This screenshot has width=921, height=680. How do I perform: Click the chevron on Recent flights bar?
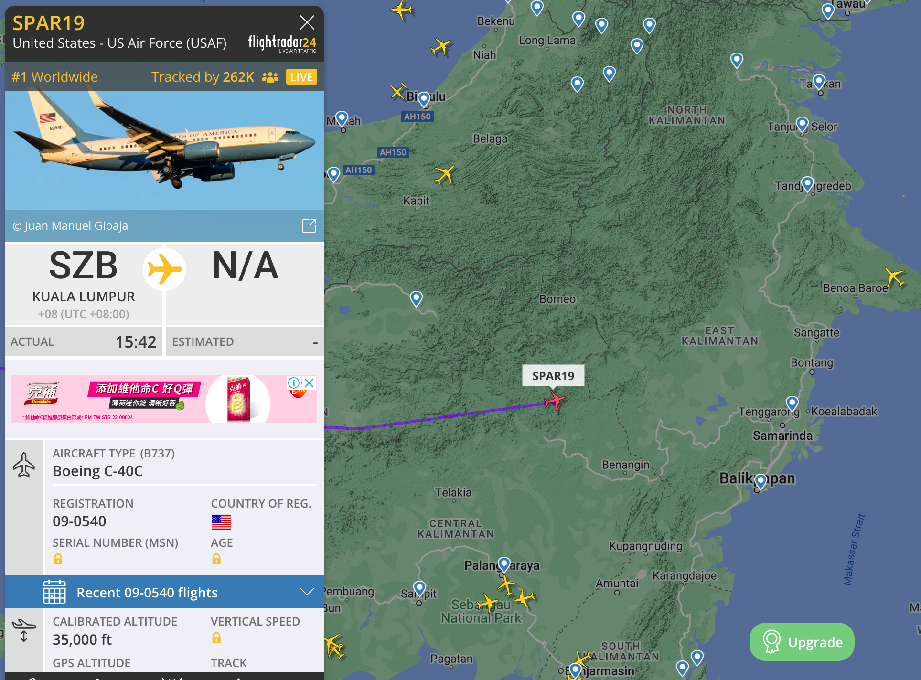[307, 592]
